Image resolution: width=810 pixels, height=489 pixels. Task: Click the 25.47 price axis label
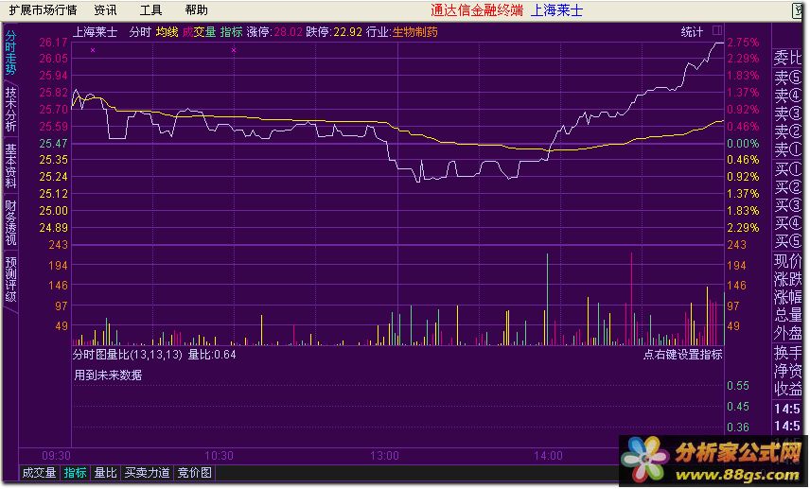point(53,143)
